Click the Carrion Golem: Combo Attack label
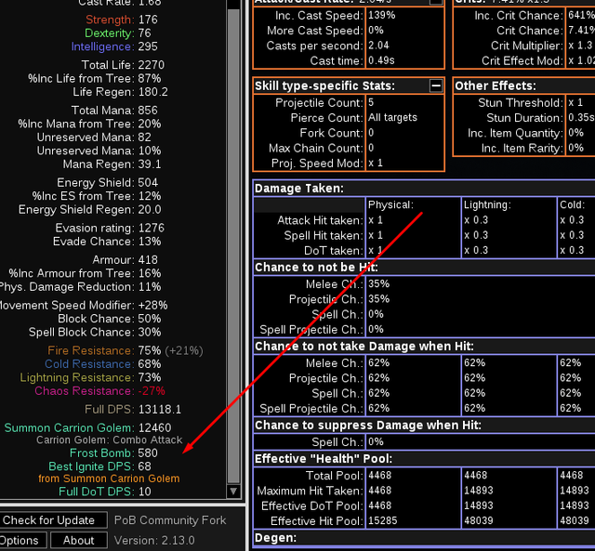The width and height of the screenshot is (595, 551). click(x=110, y=439)
